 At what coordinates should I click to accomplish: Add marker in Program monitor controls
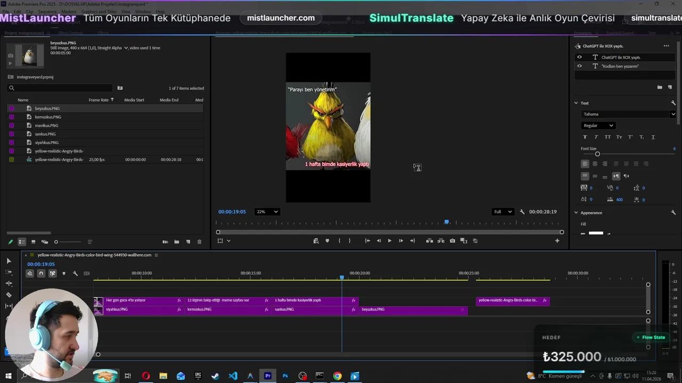327,241
